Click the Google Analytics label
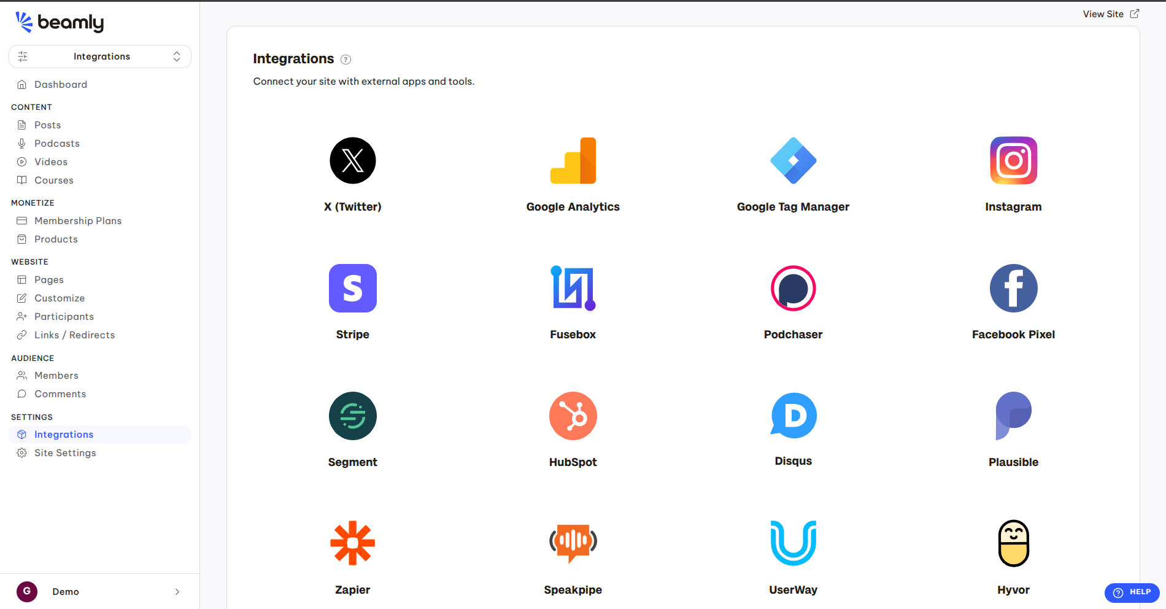1166x609 pixels. 573,207
